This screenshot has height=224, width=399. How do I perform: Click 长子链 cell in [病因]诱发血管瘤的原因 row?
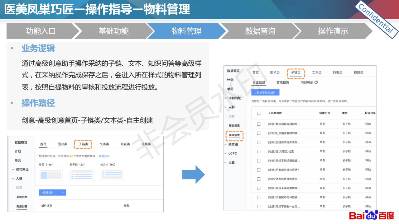[346, 179]
